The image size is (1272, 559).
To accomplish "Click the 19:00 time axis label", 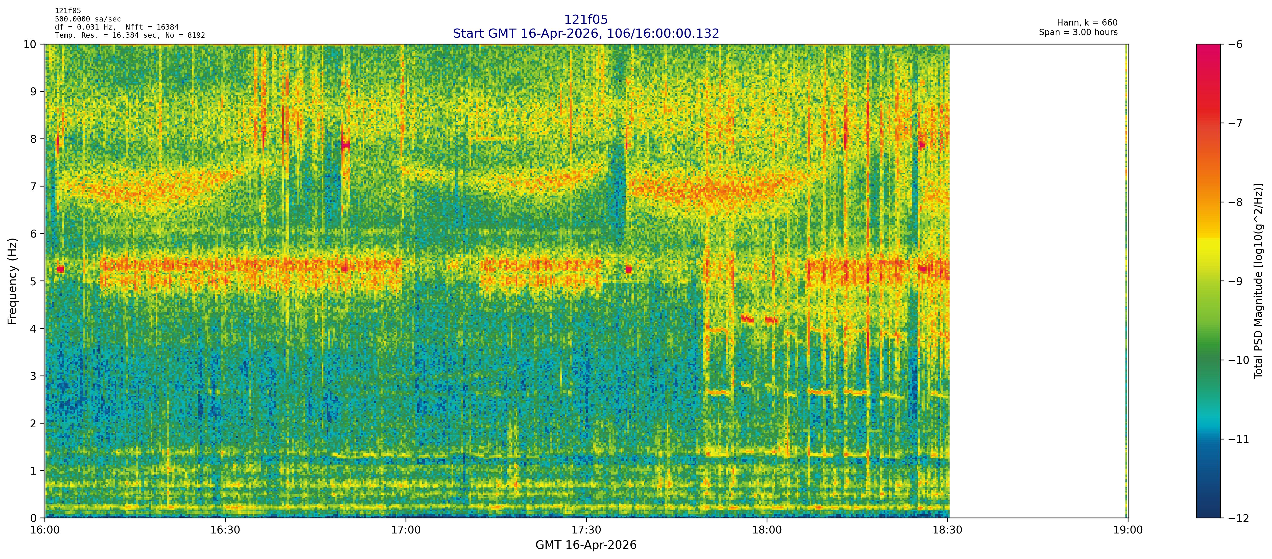I will [1128, 530].
